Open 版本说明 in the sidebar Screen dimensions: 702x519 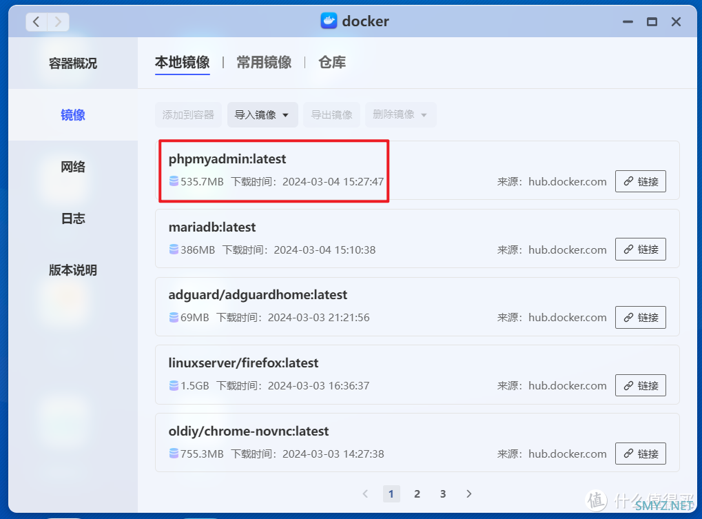coord(73,270)
